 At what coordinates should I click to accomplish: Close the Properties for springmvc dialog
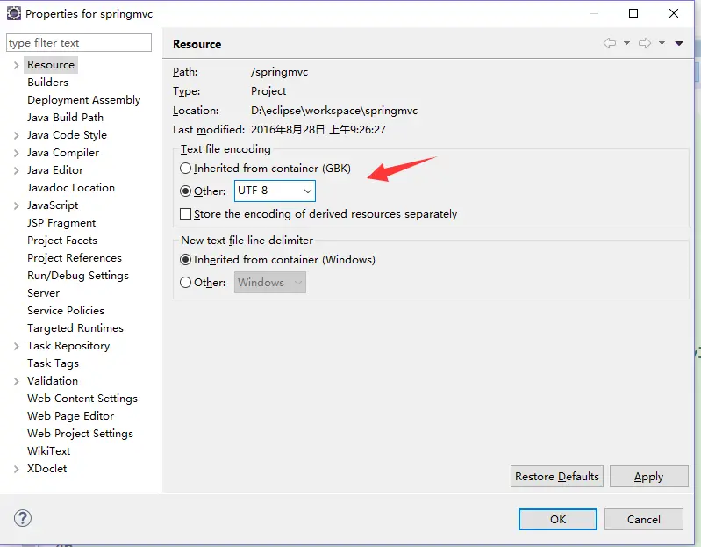point(674,13)
